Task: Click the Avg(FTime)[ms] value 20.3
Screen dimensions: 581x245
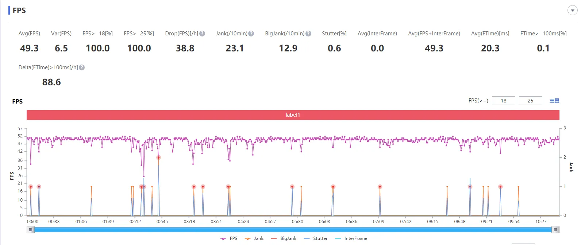Action: 490,48
